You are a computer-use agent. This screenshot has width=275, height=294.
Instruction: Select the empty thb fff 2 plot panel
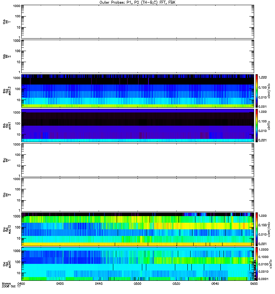click(x=137, y=56)
